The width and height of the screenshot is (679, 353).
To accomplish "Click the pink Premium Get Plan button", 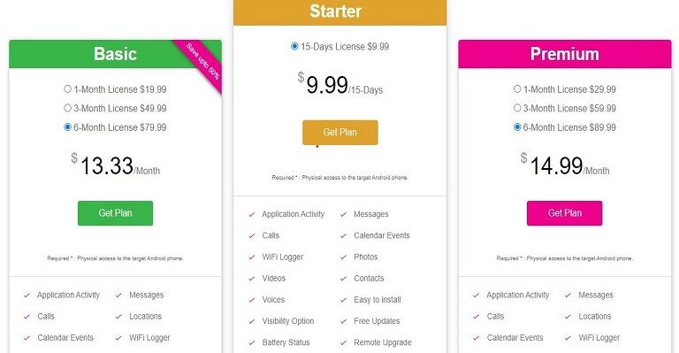I will pos(565,213).
